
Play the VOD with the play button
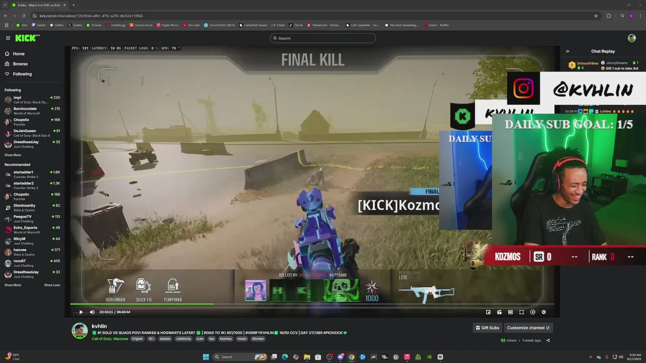point(81,312)
